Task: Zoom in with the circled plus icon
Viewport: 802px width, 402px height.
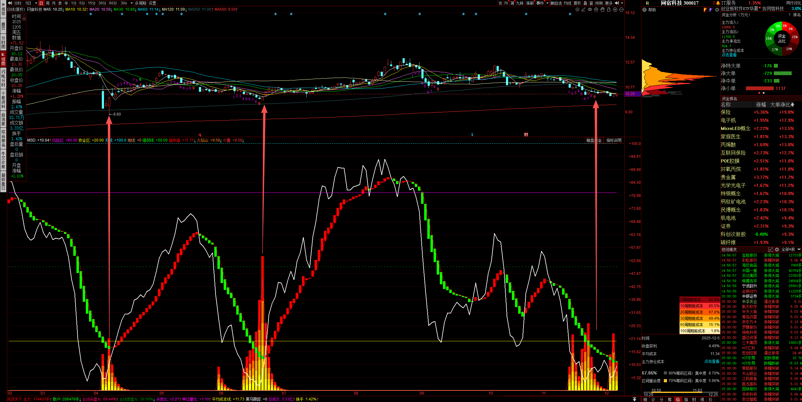Action: [615, 10]
